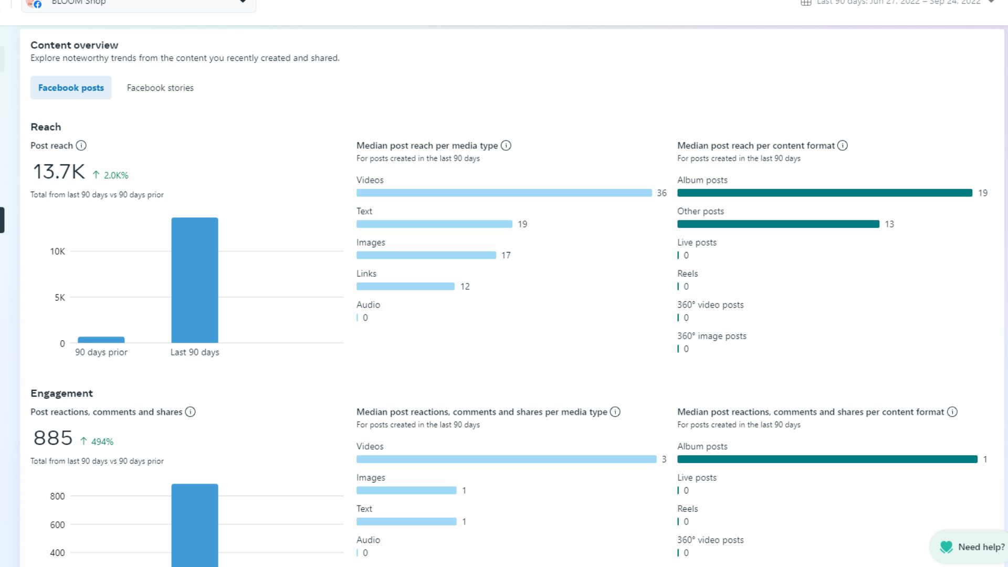
Task: Click the Other posts reach bar
Action: (x=778, y=224)
